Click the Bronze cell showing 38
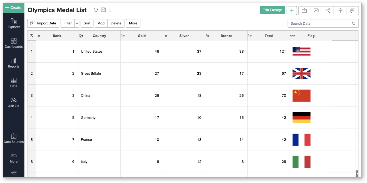367x183 pixels. click(226, 52)
